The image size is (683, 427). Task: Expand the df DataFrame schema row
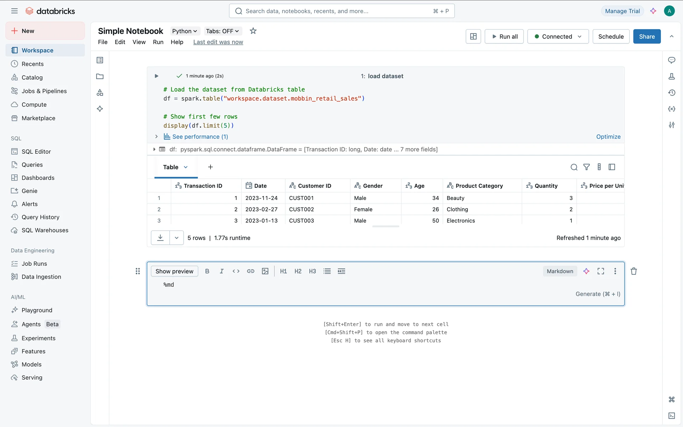154,149
